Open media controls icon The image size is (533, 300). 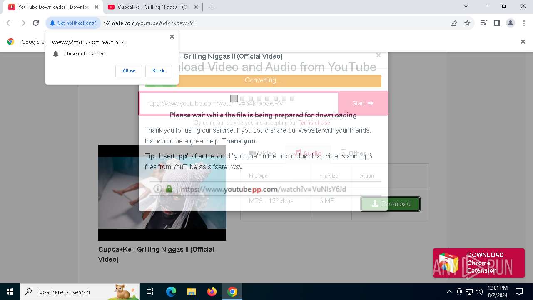[483, 23]
